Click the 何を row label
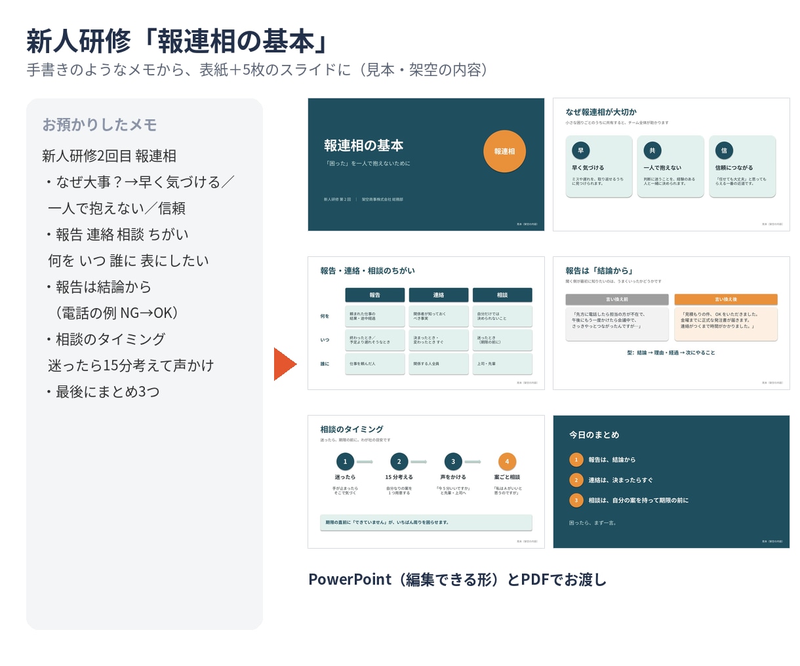 (x=325, y=316)
